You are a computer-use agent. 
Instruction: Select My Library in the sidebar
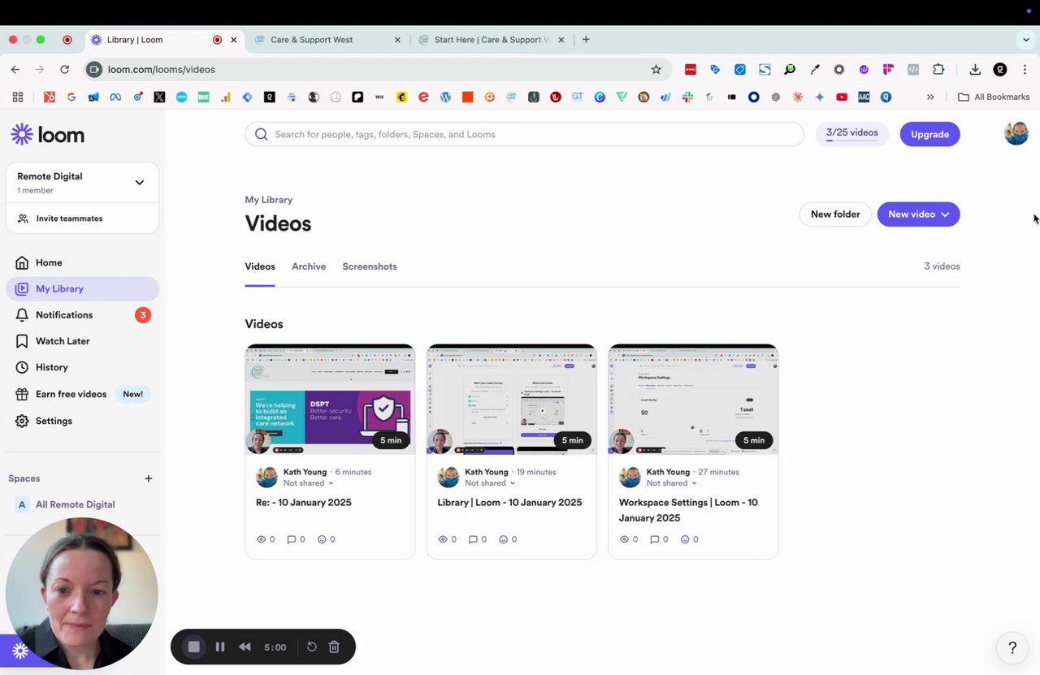pyautogui.click(x=82, y=288)
